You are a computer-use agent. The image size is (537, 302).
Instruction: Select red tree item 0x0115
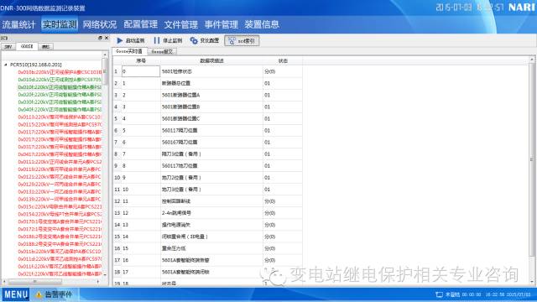(x=60, y=125)
